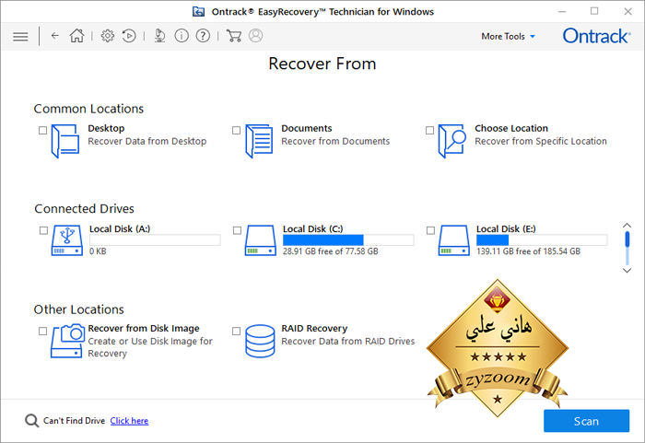Select the Local Disk (E:) checkbox
Image resolution: width=645 pixels, height=443 pixels.
[x=430, y=230]
